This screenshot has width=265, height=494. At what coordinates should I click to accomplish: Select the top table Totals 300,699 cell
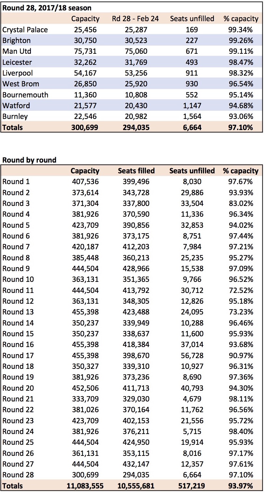[85, 127]
